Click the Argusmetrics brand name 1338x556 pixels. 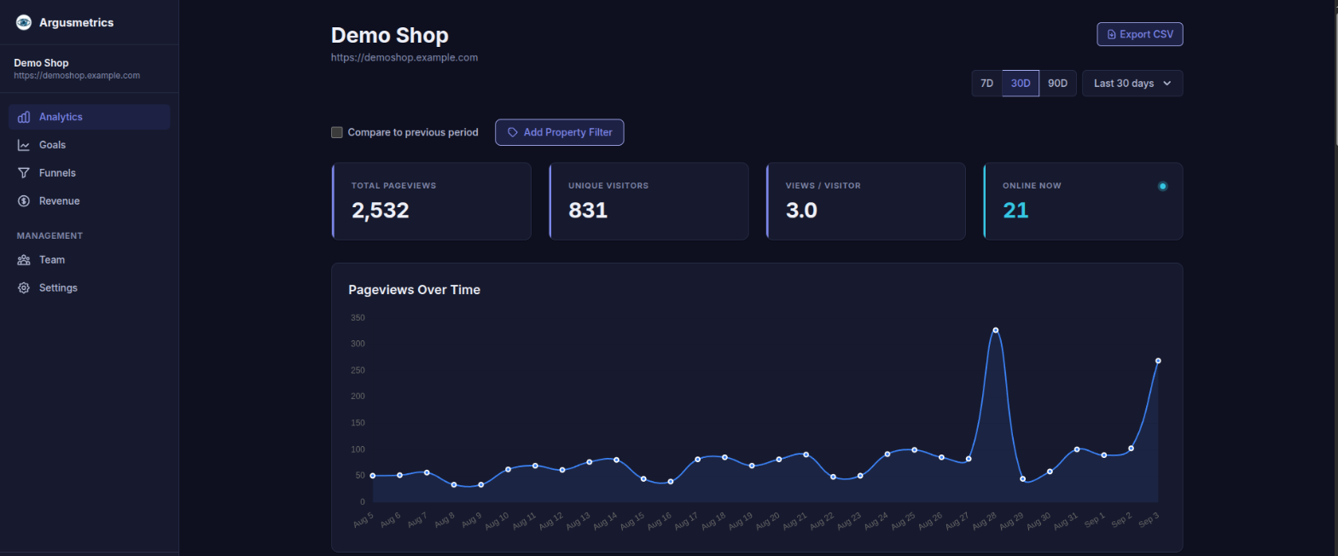tap(76, 22)
